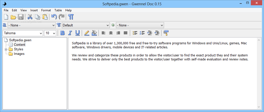Click the scrollbar down arrow in the editor
264x112 pixels.
tap(259, 107)
